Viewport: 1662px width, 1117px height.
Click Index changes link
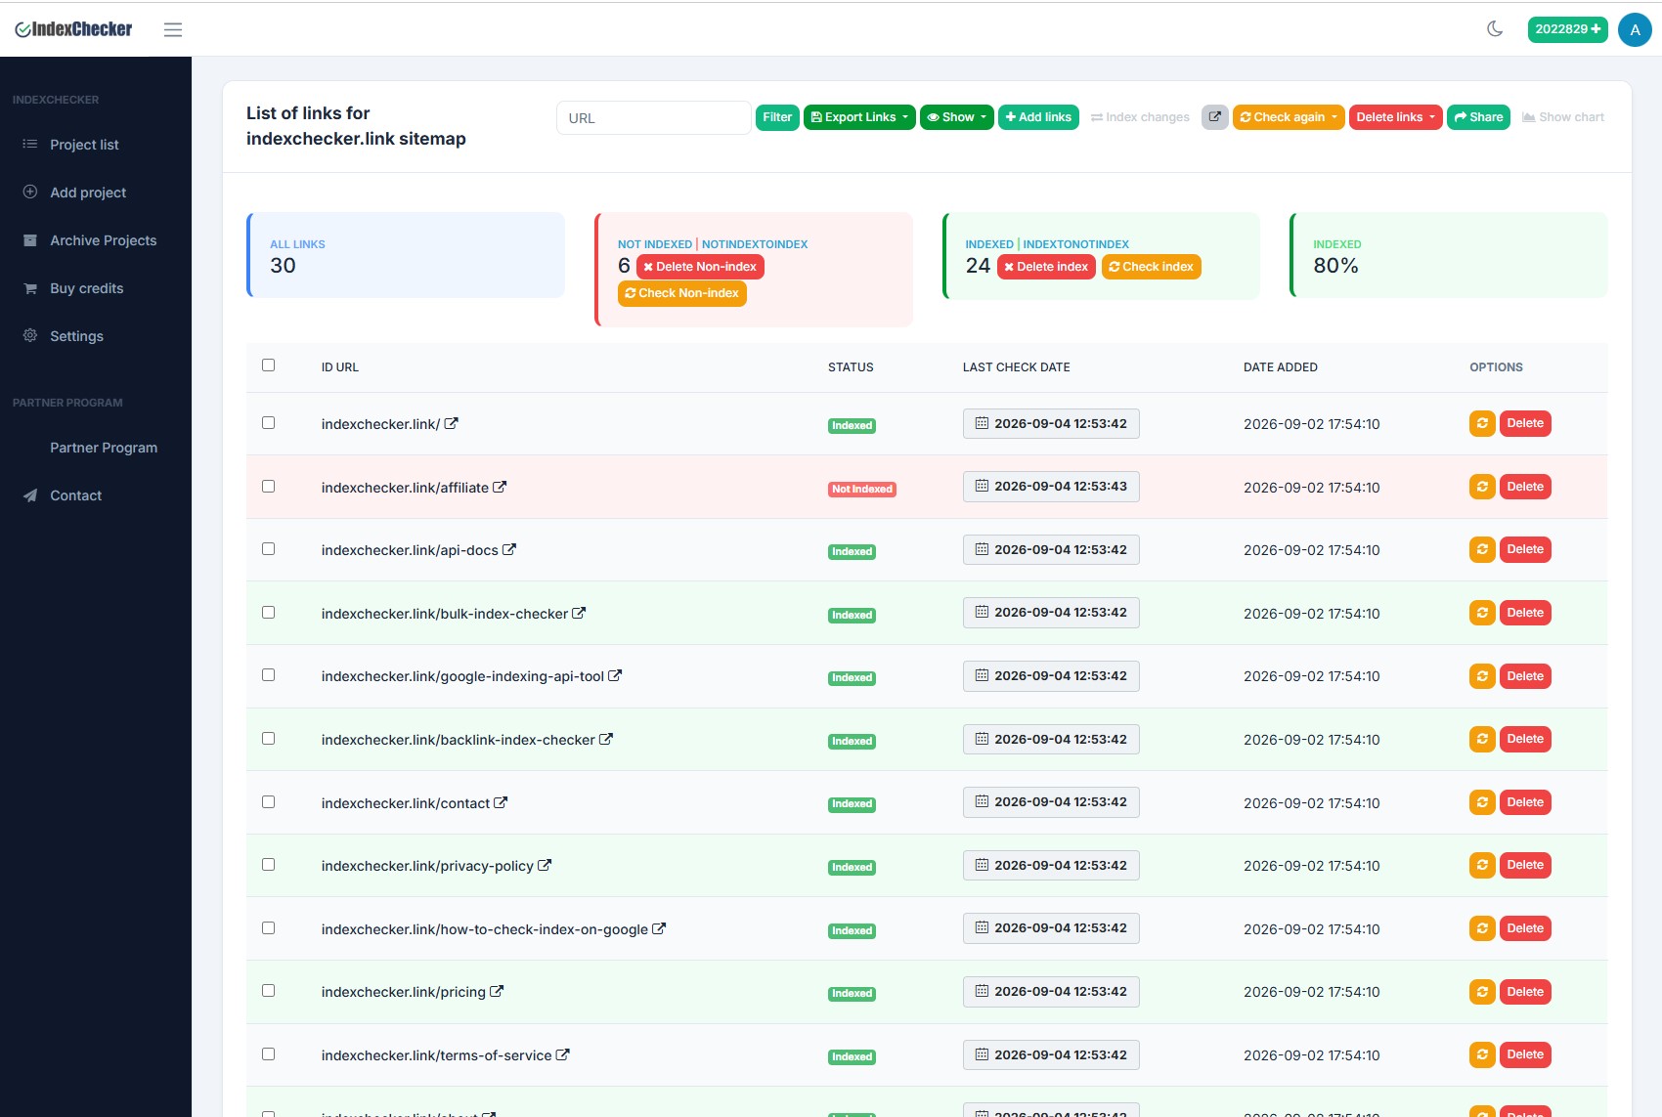pyautogui.click(x=1140, y=117)
